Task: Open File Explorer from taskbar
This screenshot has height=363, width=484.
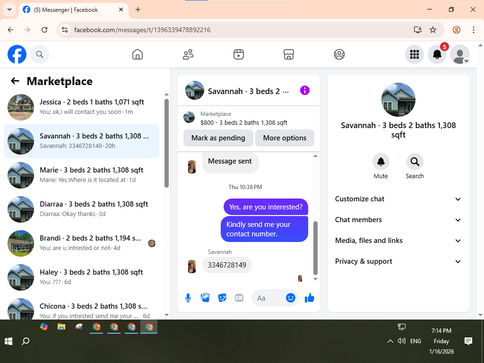Action: click(61, 327)
